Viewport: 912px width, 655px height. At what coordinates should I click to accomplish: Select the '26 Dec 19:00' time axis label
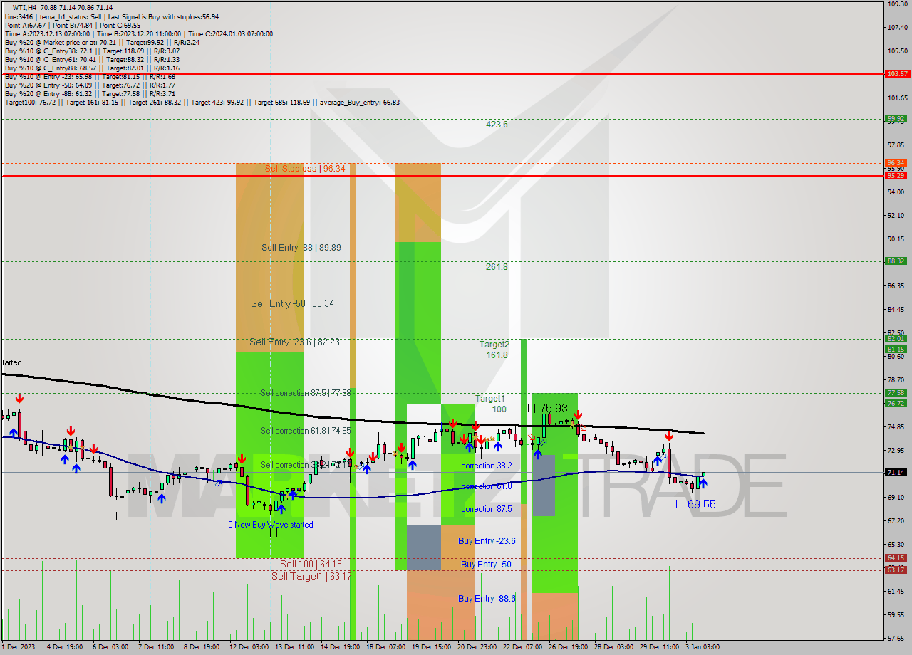[x=567, y=647]
